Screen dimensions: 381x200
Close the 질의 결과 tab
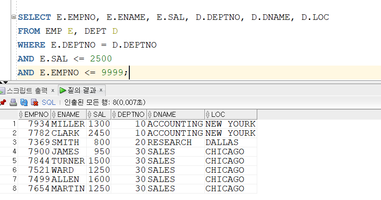(101, 91)
